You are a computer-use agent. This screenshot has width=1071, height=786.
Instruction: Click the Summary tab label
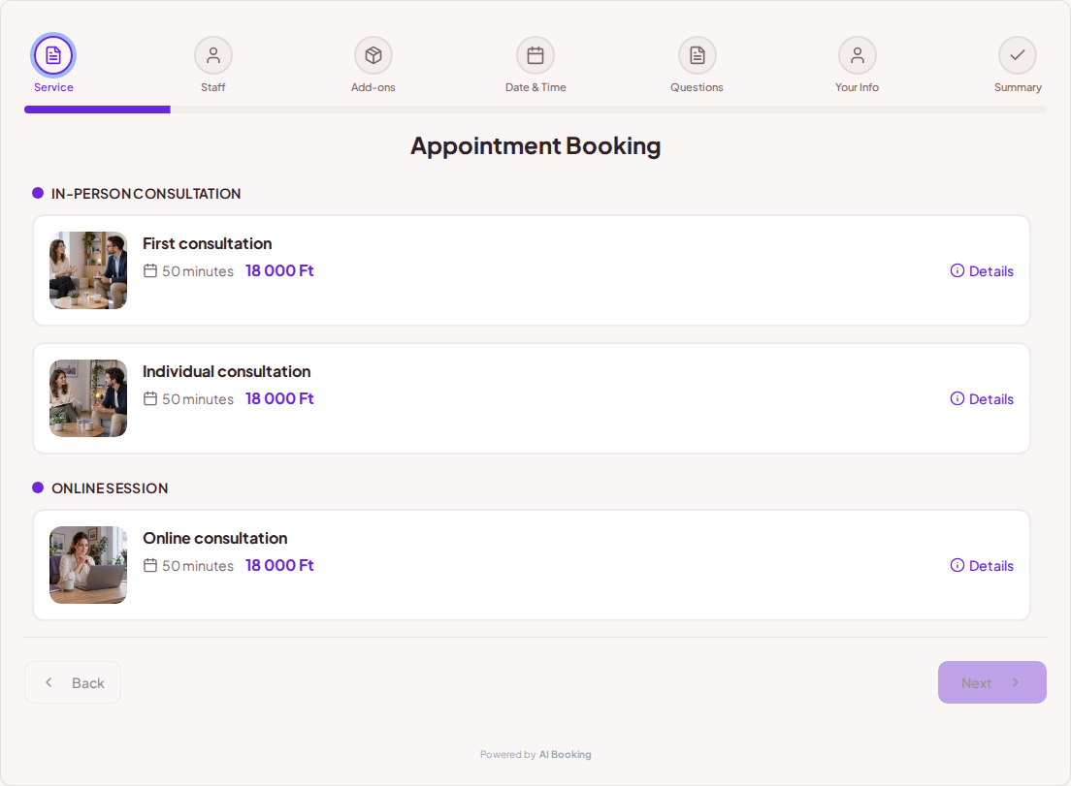[1018, 87]
